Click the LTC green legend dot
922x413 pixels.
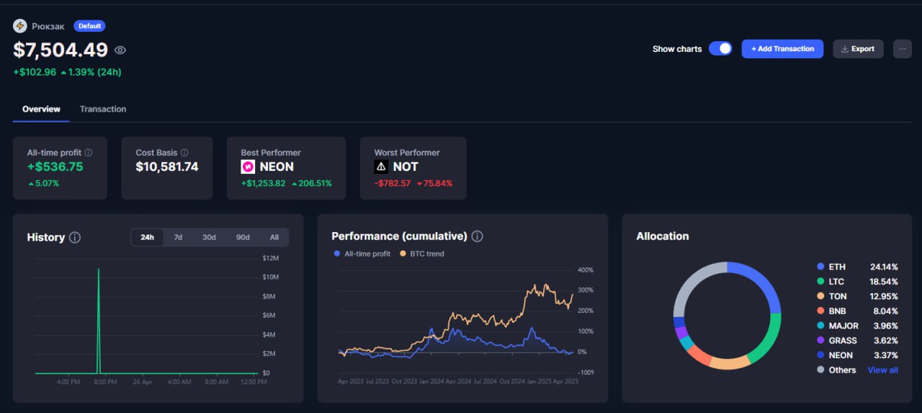coord(820,282)
